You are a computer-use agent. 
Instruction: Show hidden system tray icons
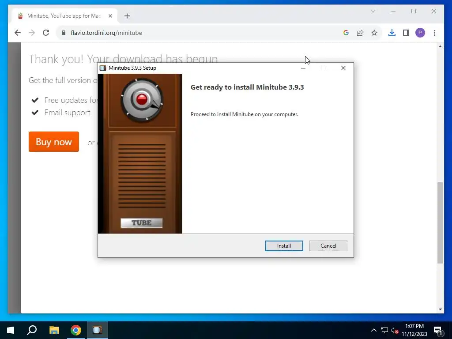[x=373, y=330]
